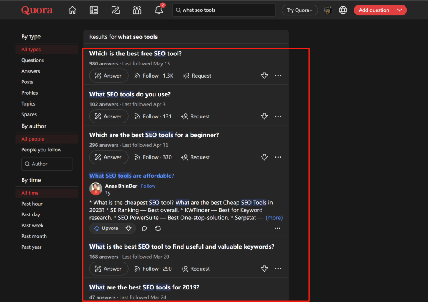Open the profile avatar menu

[328, 10]
